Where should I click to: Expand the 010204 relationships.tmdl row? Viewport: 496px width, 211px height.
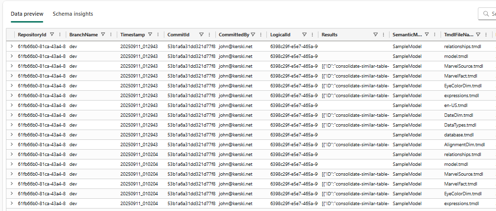tap(11, 154)
